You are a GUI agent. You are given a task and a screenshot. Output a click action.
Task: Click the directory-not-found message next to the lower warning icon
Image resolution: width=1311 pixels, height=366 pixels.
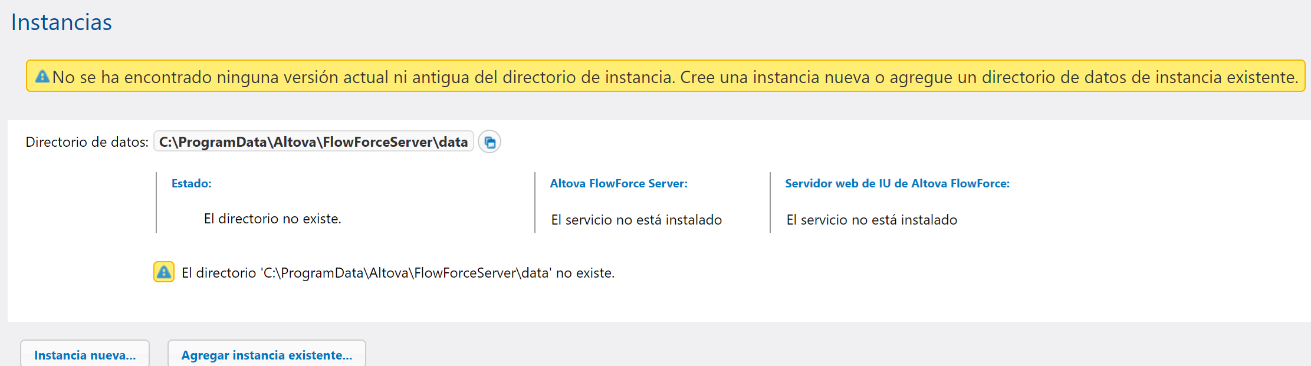tap(398, 273)
